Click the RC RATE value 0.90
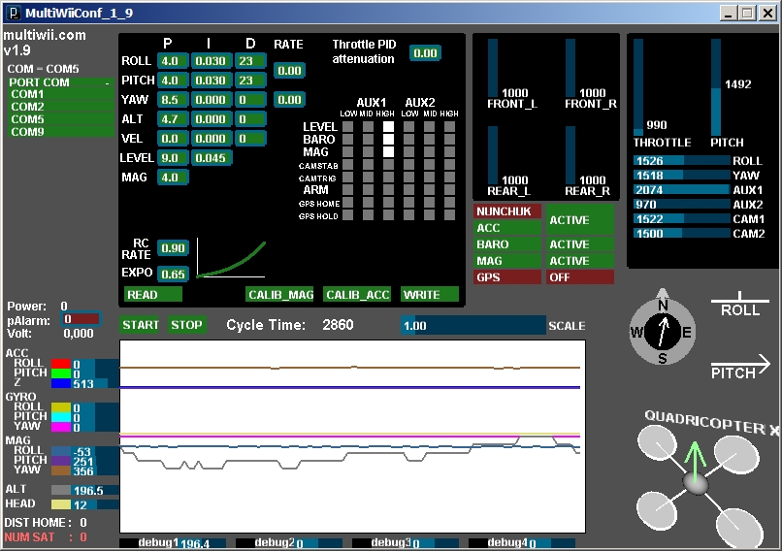782x551 pixels. (173, 248)
